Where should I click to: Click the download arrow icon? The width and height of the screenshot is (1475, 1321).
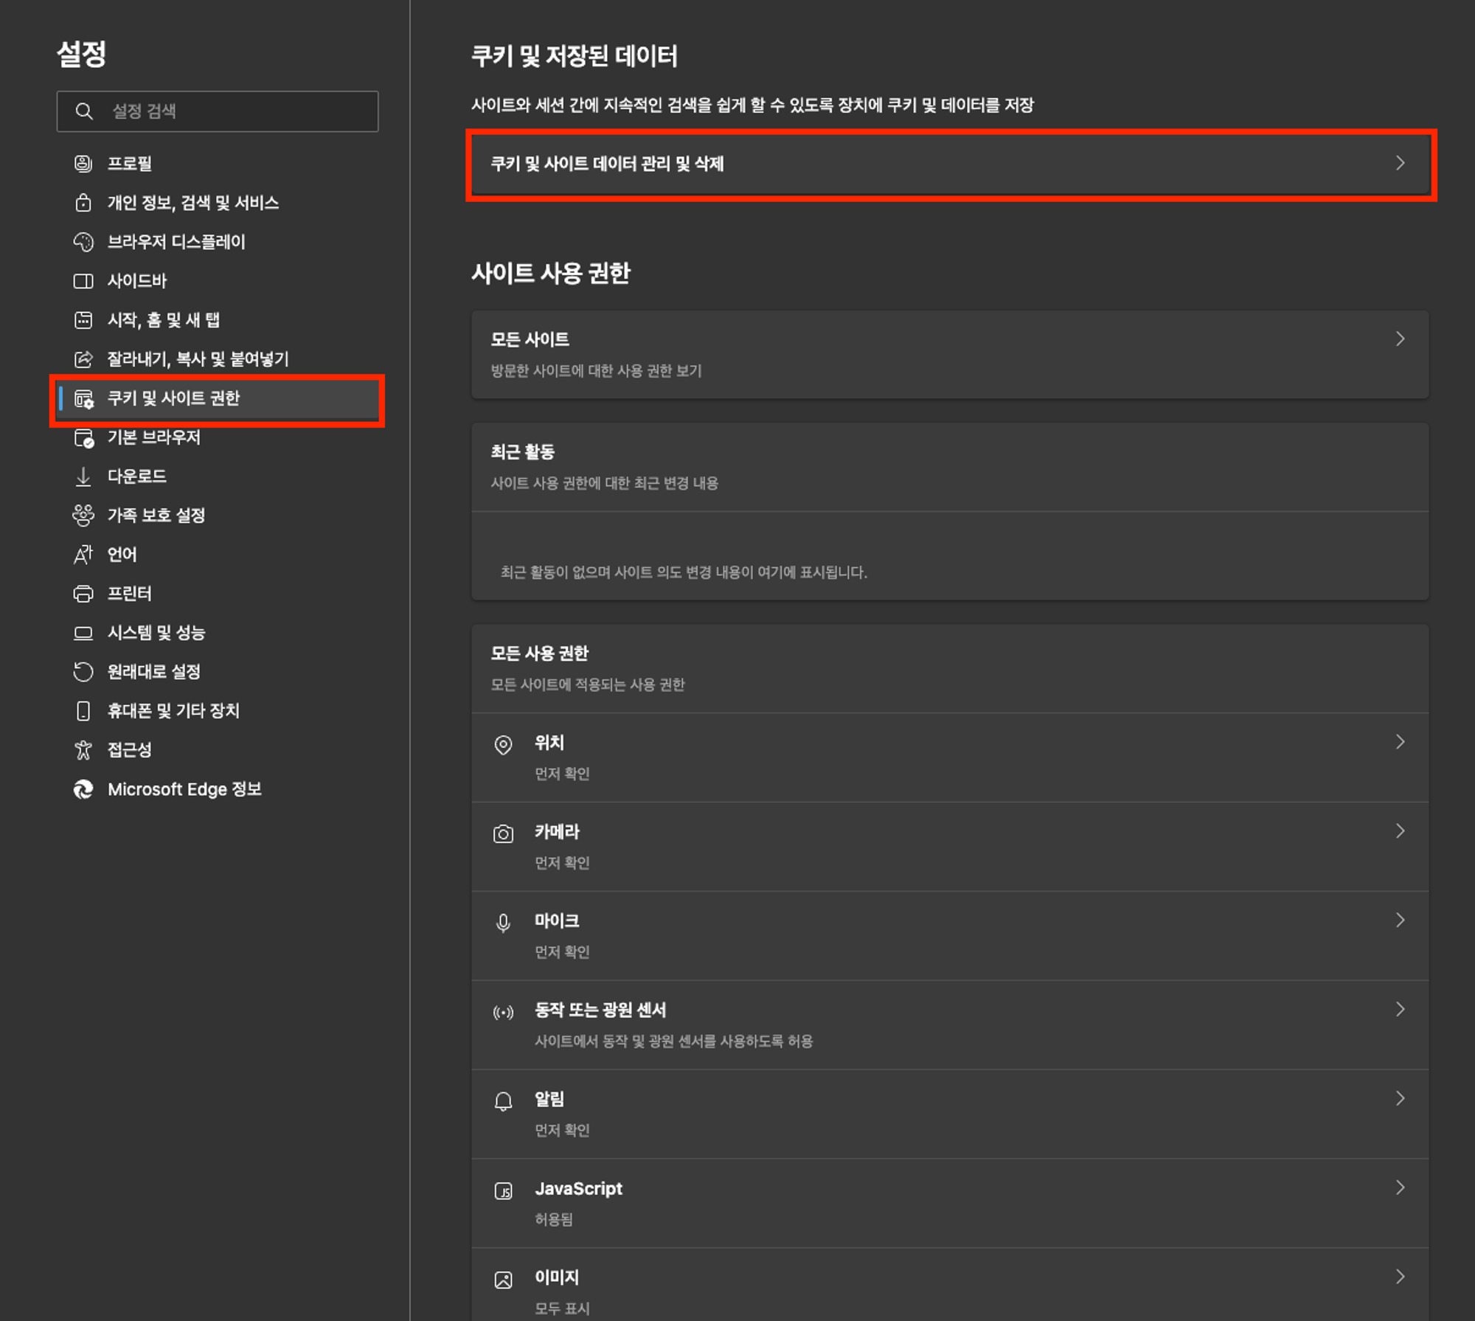tap(83, 476)
